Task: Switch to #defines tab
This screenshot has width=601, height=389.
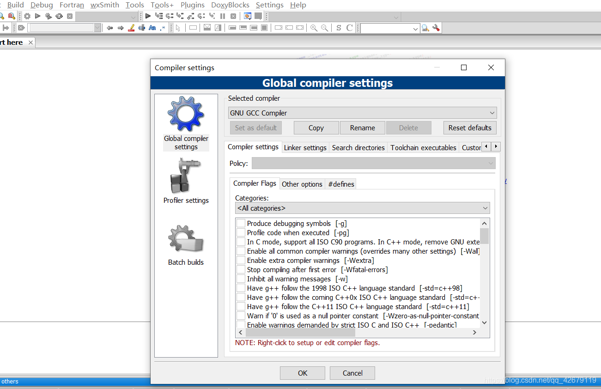Action: coord(341,184)
